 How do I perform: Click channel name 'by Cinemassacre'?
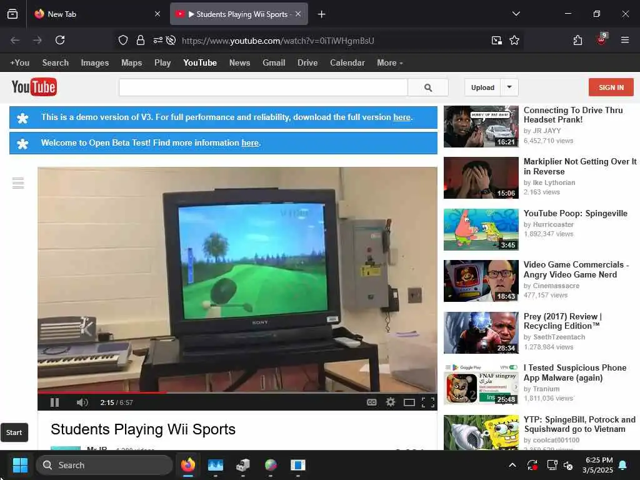point(551,286)
